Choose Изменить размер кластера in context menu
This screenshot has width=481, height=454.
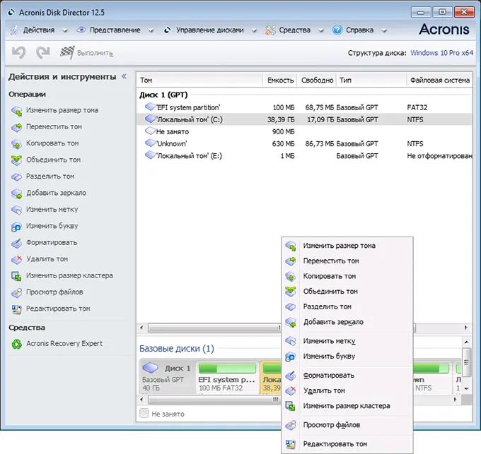click(347, 406)
